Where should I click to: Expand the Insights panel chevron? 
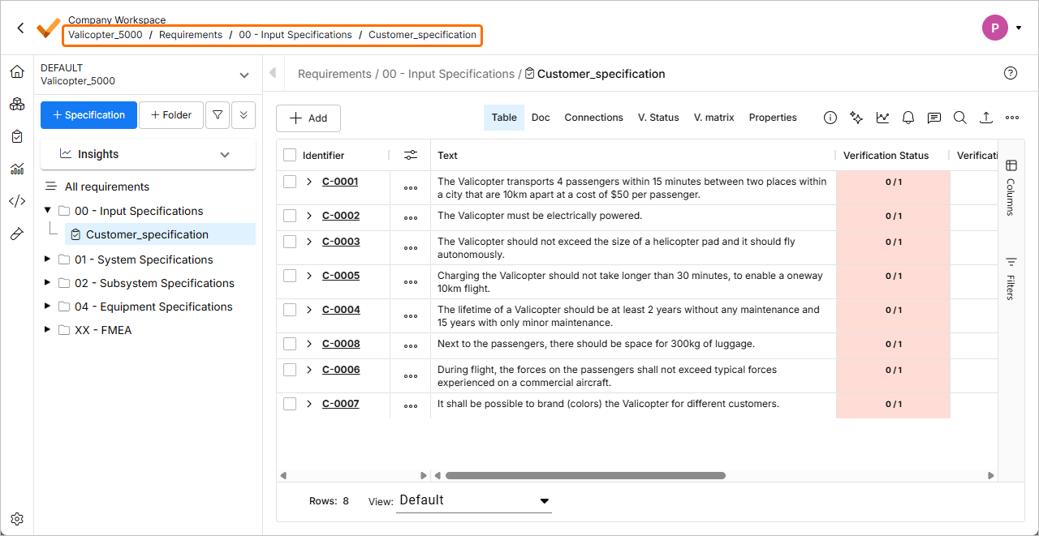pos(225,154)
